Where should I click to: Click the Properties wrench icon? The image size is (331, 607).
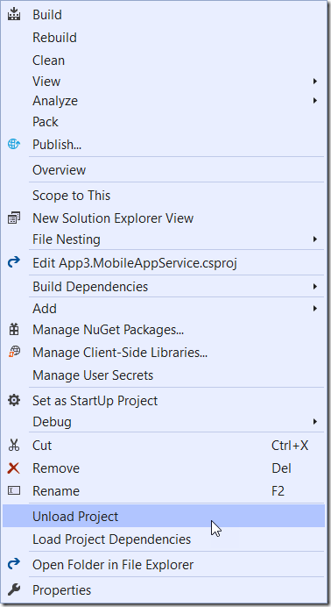tap(14, 590)
